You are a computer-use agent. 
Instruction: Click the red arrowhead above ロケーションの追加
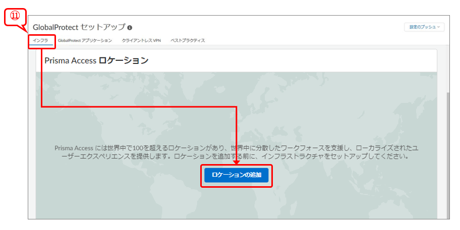[x=237, y=161]
